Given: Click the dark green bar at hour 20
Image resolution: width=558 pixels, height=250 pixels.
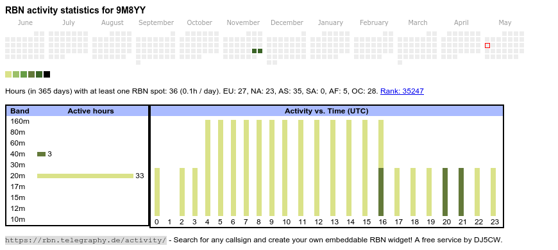Looking at the screenshot, I should pyautogui.click(x=445, y=192).
